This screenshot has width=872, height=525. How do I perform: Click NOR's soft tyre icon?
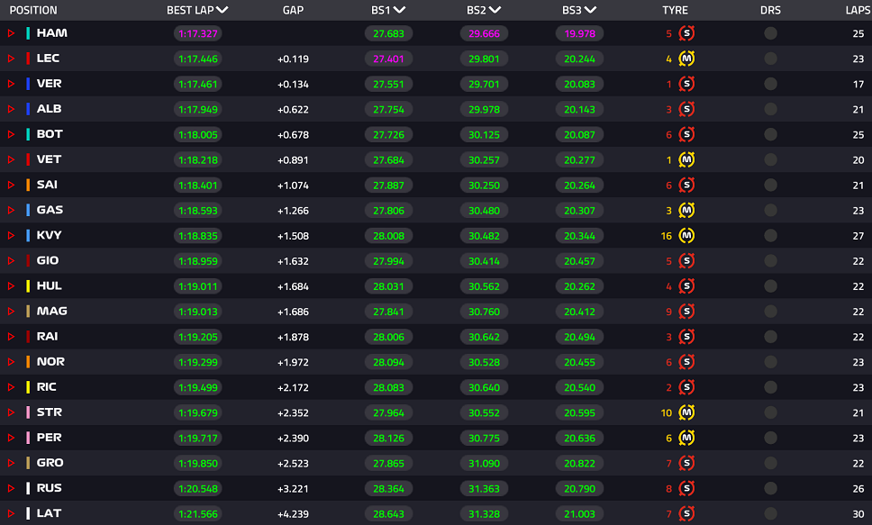click(686, 362)
